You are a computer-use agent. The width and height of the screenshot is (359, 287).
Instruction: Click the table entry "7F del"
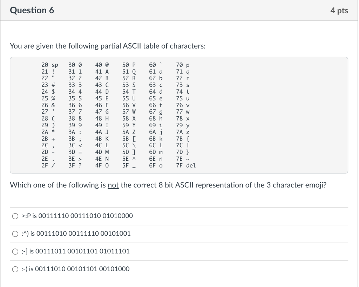pos(185,166)
